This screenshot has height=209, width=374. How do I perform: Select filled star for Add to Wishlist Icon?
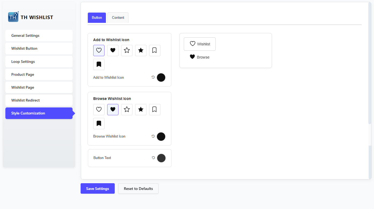(x=141, y=51)
